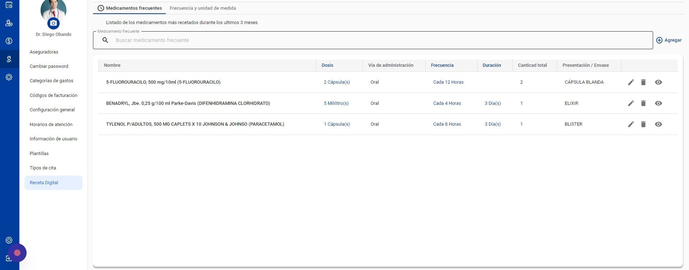Viewport: 689px width, 270px height.
Task: Click the 5 Mililitro(s) dose value
Action: pyautogui.click(x=336, y=103)
